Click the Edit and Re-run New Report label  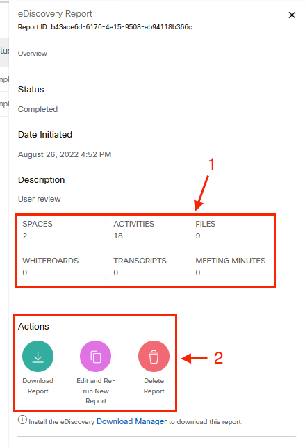[96, 391]
